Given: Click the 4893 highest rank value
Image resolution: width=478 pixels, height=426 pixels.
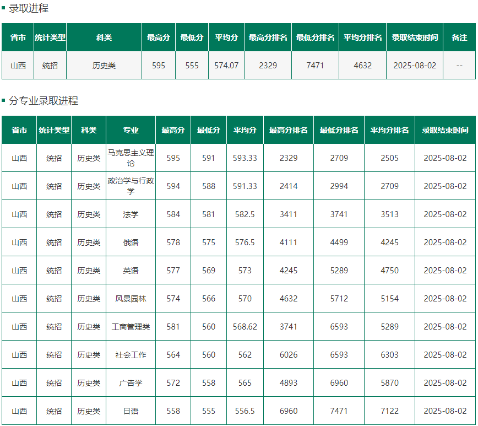Looking at the screenshot, I should [289, 383].
